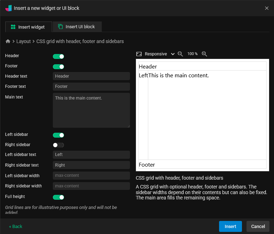Click the Right sidebar width field
Image resolution: width=274 pixels, height=234 pixels.
click(x=91, y=186)
